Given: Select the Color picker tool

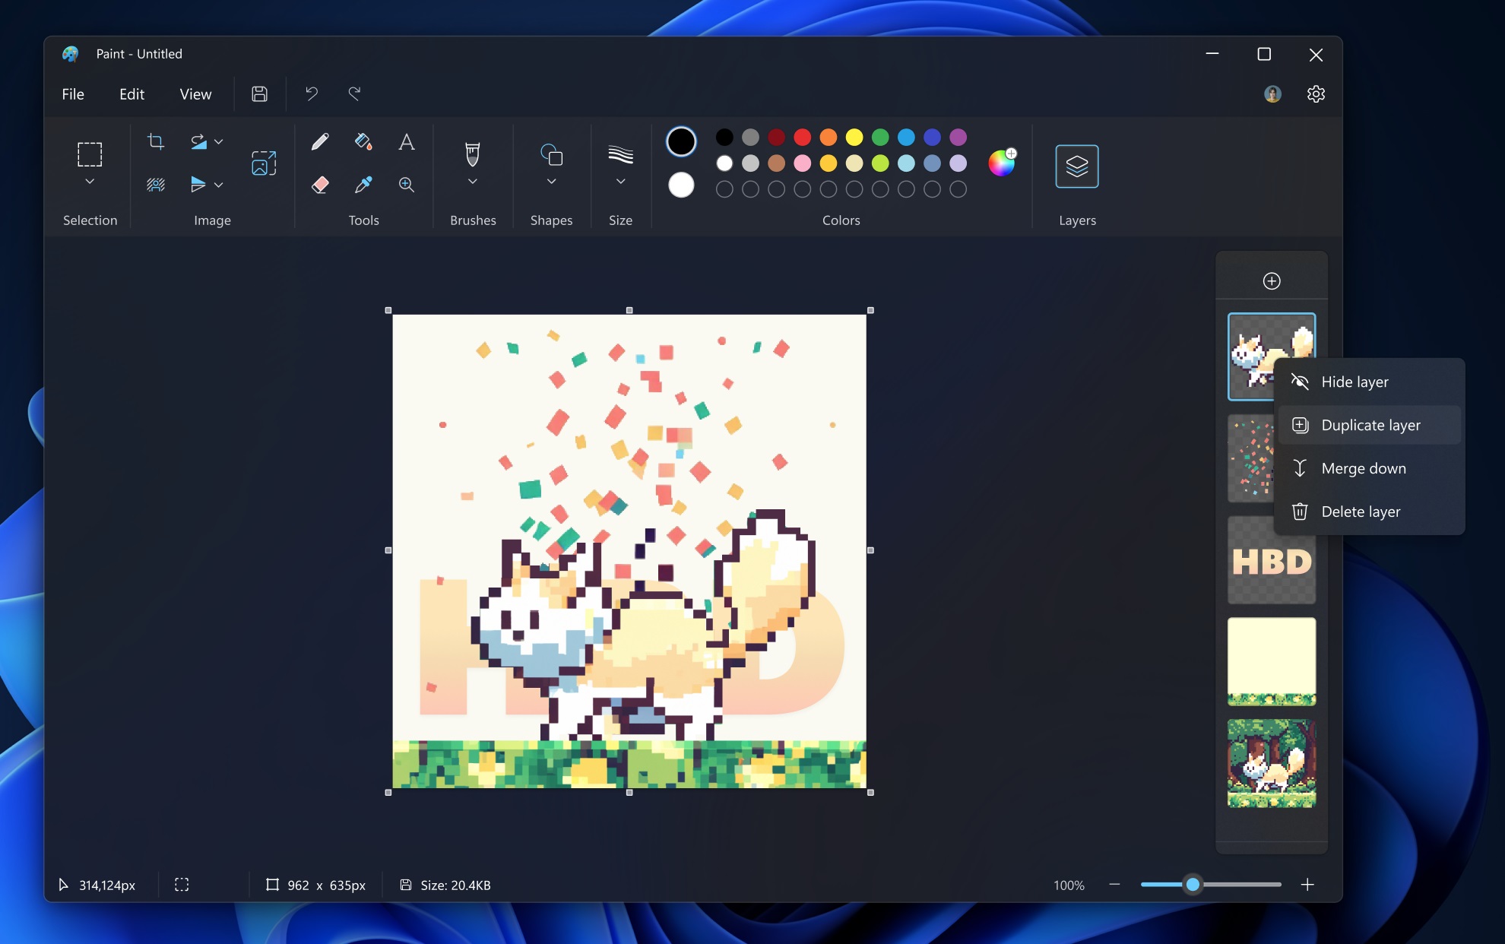Looking at the screenshot, I should coord(363,184).
